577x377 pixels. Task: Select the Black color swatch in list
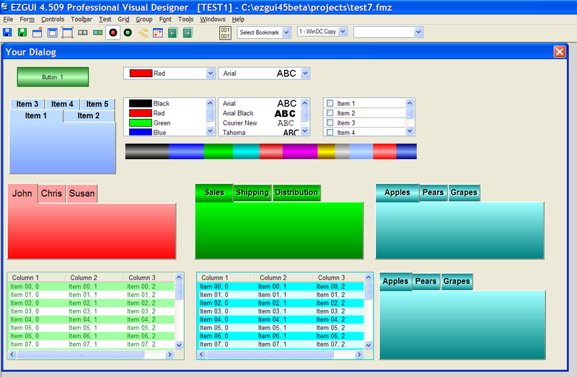[x=141, y=103]
